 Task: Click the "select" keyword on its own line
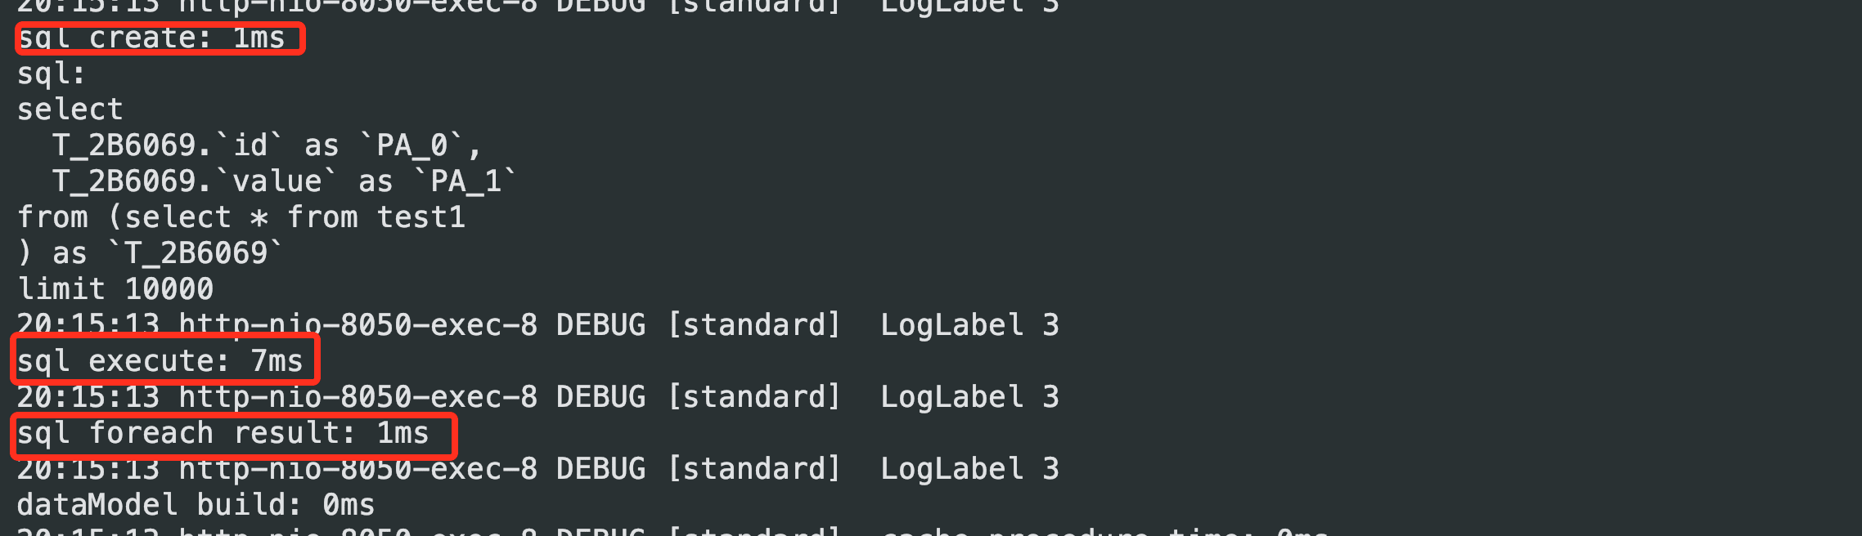70,109
